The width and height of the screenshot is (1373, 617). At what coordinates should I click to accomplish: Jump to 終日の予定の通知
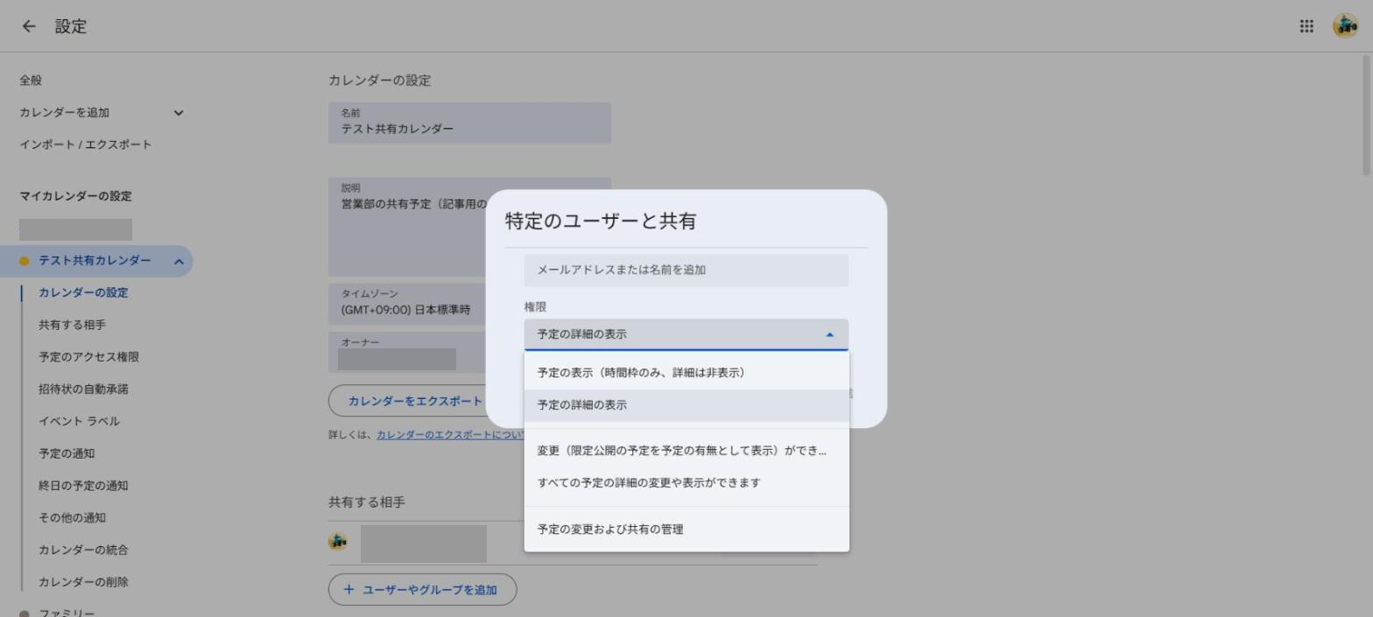coord(83,486)
